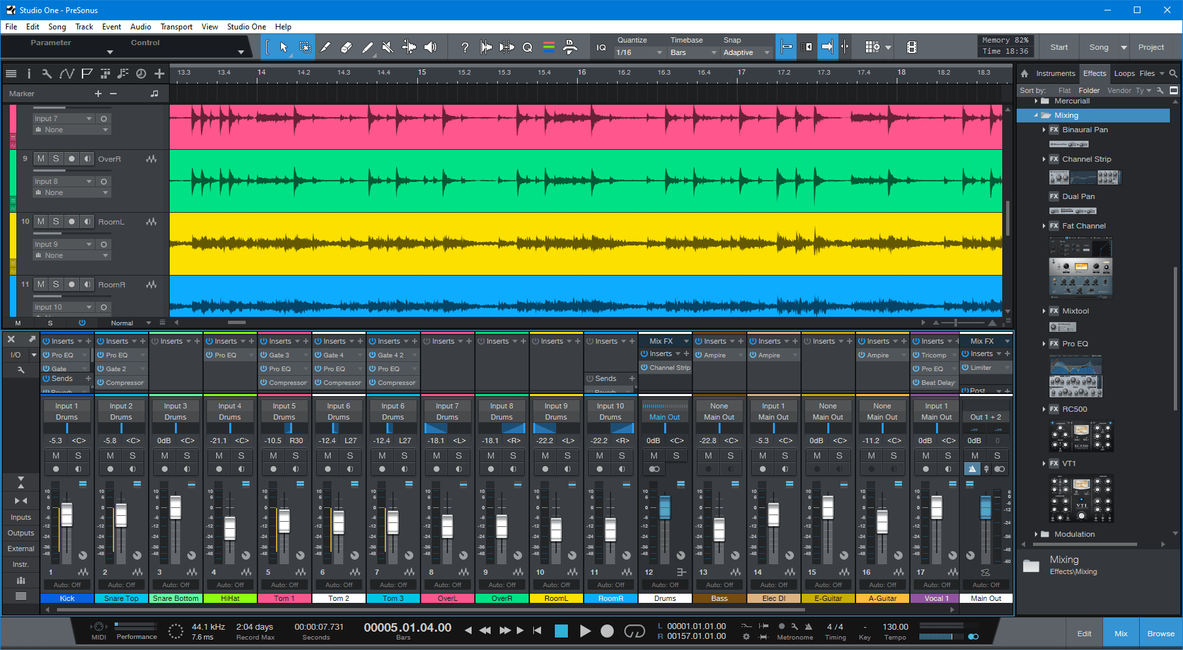Click the Main Out channel fader
The width and height of the screenshot is (1183, 650).
click(x=985, y=507)
